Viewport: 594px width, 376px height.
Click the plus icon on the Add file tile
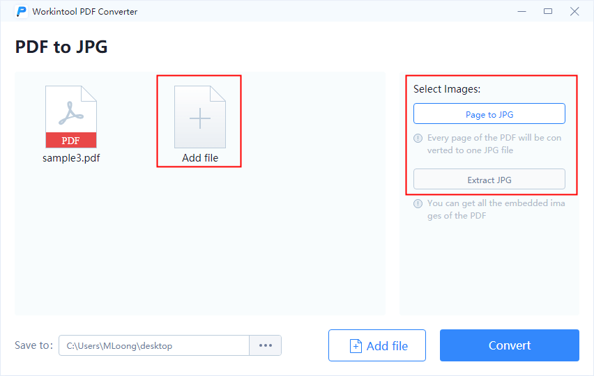(x=200, y=118)
